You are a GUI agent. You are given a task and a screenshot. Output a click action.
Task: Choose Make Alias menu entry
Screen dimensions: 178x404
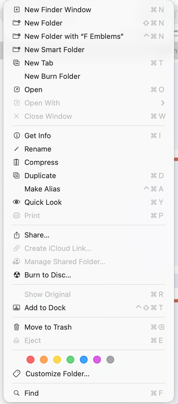click(42, 189)
